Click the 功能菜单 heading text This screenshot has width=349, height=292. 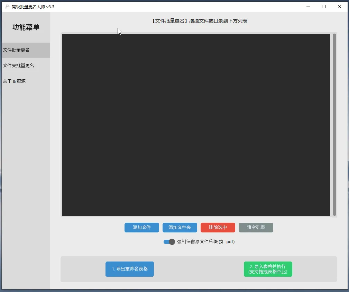coord(26,27)
